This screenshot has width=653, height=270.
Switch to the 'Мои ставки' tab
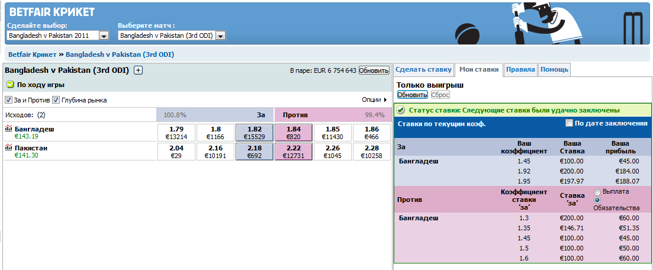(x=478, y=70)
